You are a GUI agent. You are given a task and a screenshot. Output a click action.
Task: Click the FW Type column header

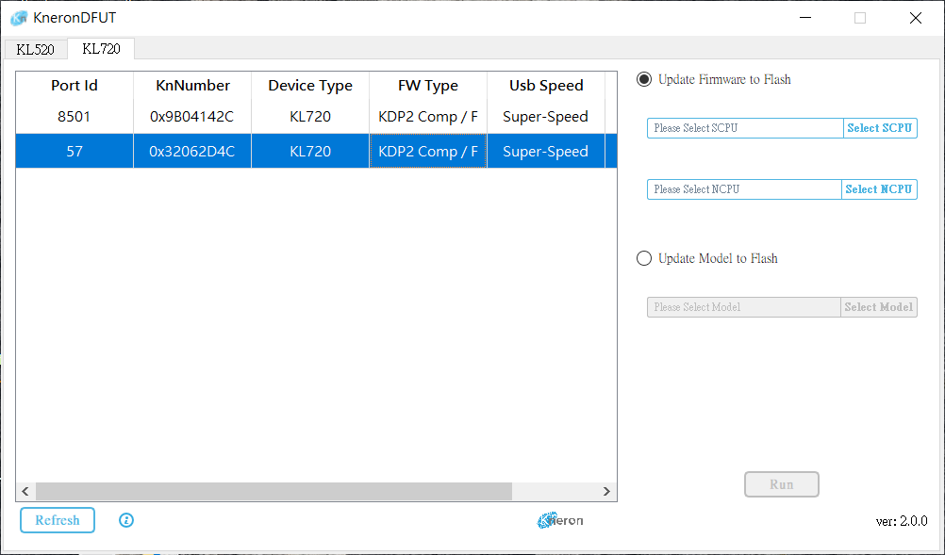click(x=428, y=86)
